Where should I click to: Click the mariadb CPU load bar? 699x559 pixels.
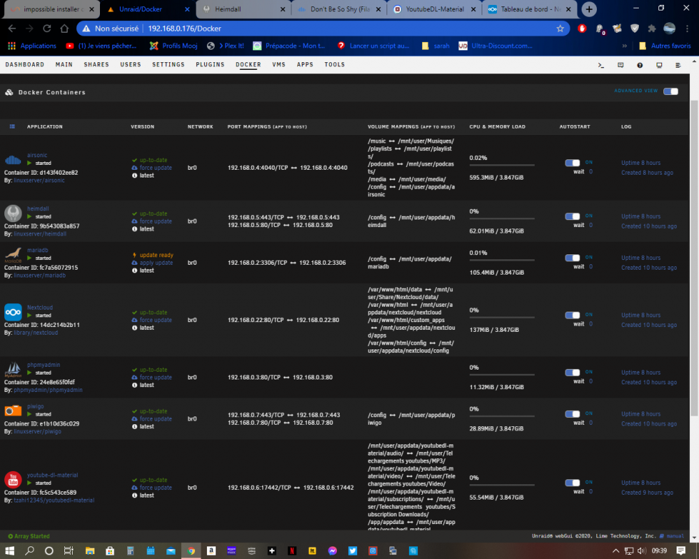pyautogui.click(x=501, y=261)
